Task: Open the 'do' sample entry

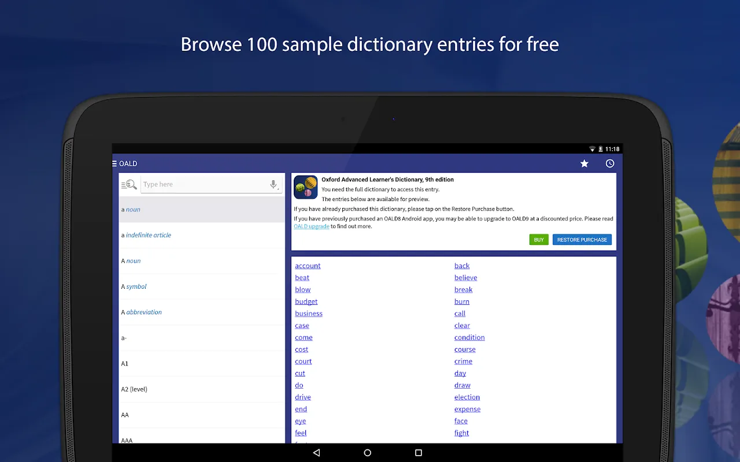Action: pyautogui.click(x=299, y=385)
